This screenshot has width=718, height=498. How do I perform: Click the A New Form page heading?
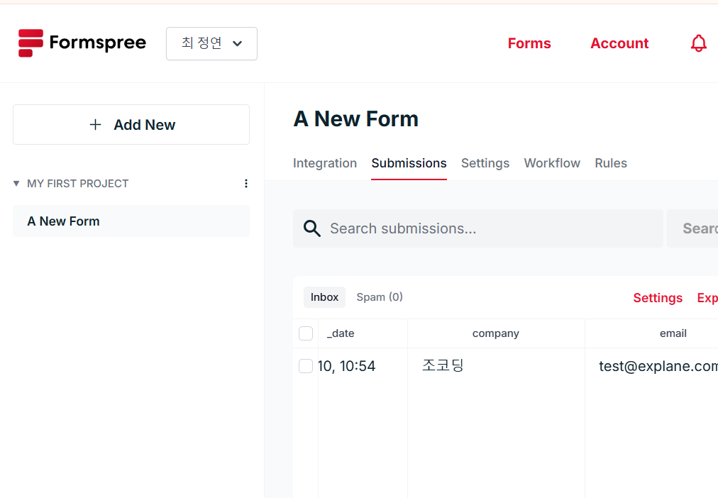coord(355,119)
